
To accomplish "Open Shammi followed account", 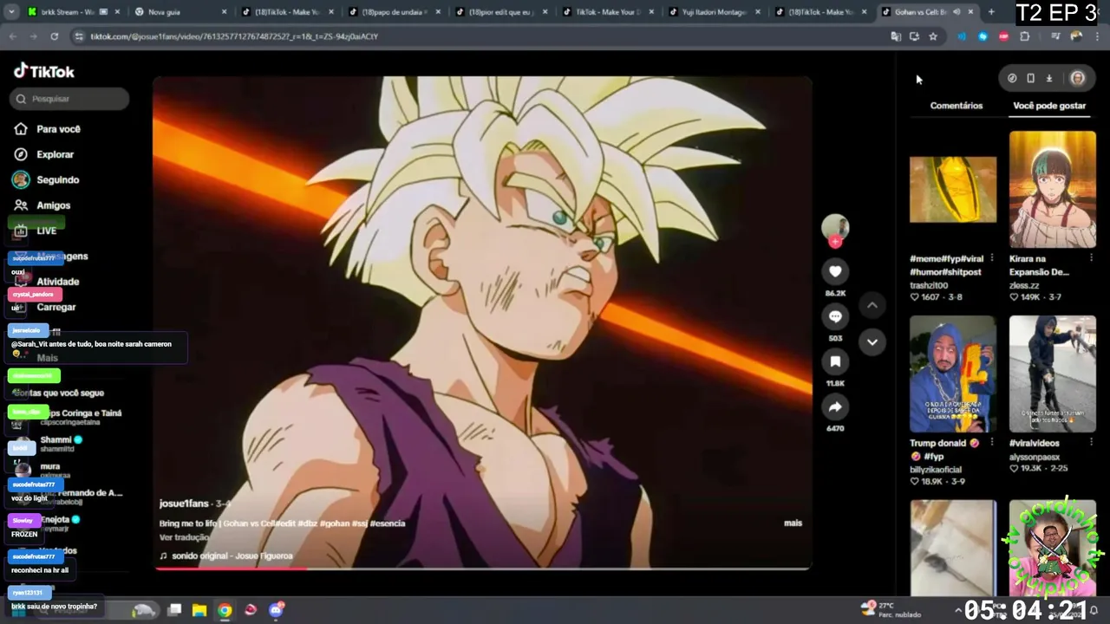I will point(55,440).
